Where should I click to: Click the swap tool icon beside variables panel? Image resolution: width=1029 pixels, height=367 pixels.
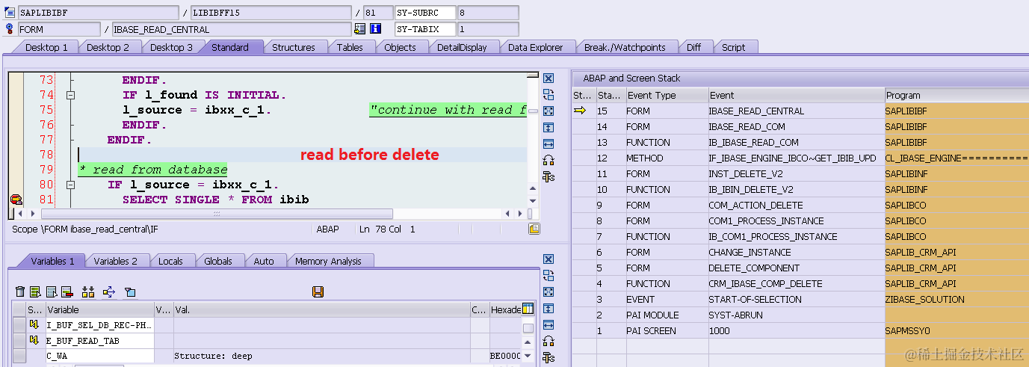(548, 275)
